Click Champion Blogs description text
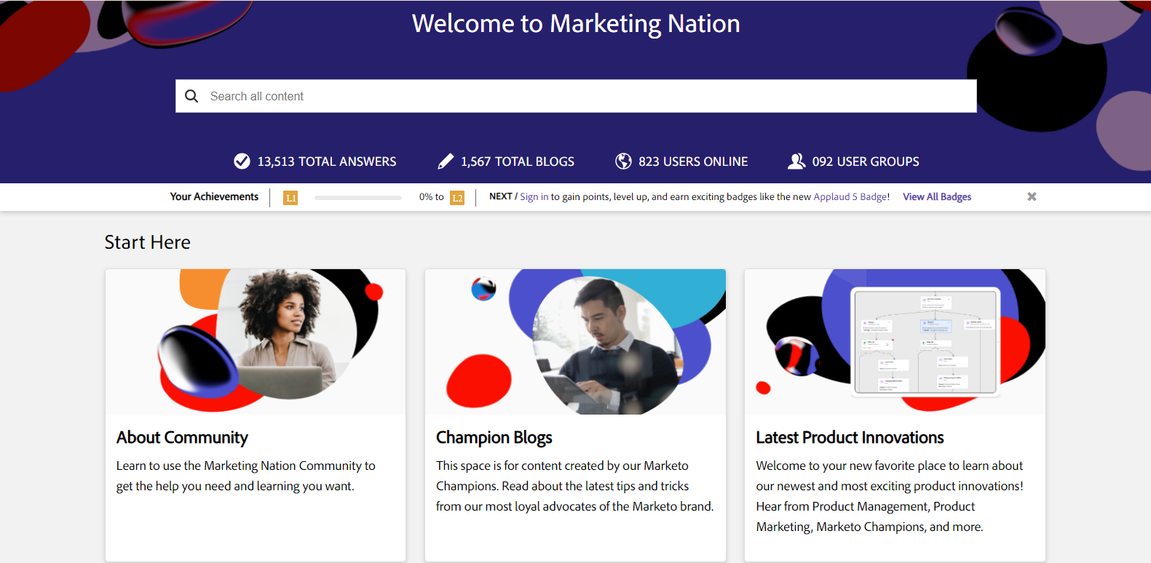The width and height of the screenshot is (1151, 563). 575,486
